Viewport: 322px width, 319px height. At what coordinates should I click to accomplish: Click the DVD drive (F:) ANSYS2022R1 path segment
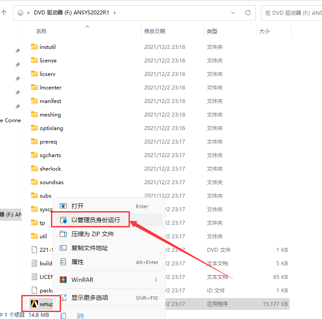[x=71, y=13]
